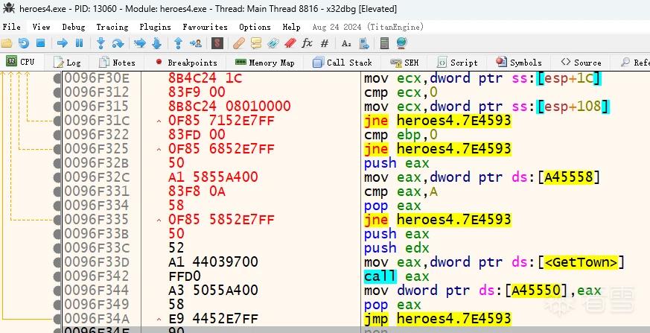
Task: Select bytes 'A1 5855A400'
Action: [x=213, y=177]
